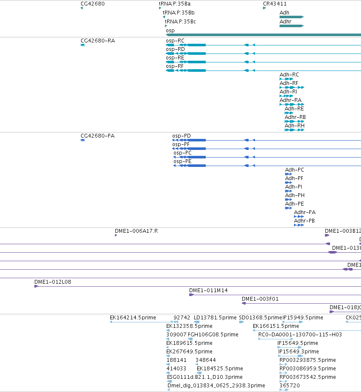This screenshot has height=392, width=361.
Task: Select the EK164214.5prime EST label
Action: (x=133, y=318)
